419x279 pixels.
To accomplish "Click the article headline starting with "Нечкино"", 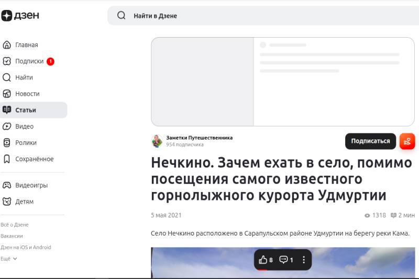I will pyautogui.click(x=282, y=179).
